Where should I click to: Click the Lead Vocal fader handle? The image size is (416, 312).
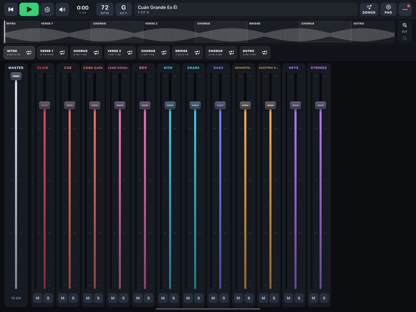pos(120,105)
